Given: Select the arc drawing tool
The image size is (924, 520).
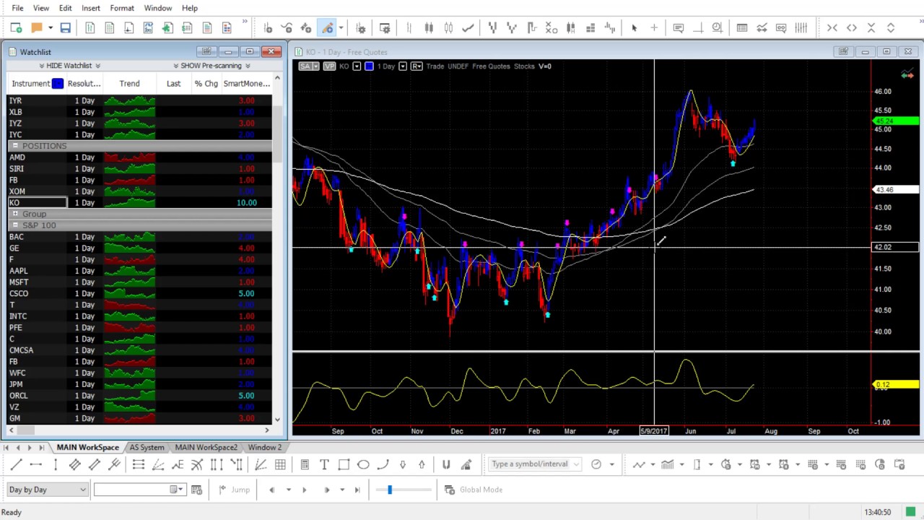Looking at the screenshot, I should [x=383, y=464].
